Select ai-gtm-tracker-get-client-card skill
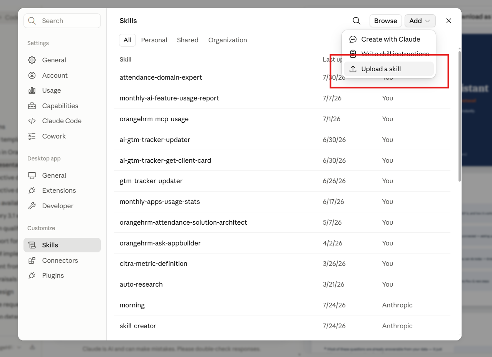The height and width of the screenshot is (357, 492). (x=282, y=160)
